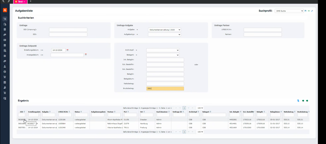326x144 pixels.
Task: Expand the Suchprofil dropdown
Action: coord(289,11)
